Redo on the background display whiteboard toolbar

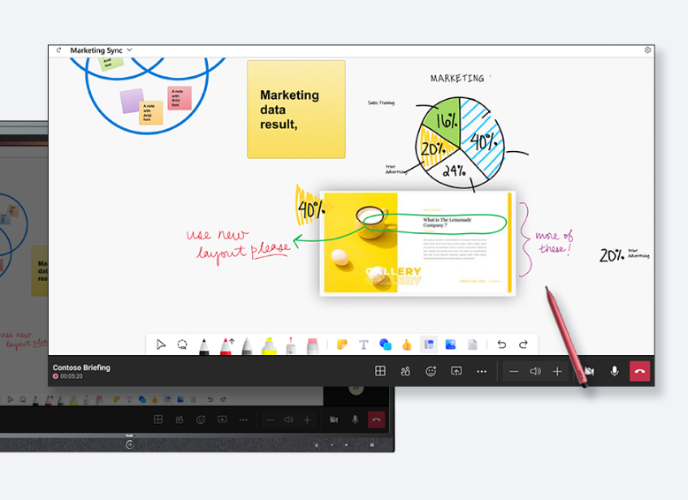coord(223,399)
